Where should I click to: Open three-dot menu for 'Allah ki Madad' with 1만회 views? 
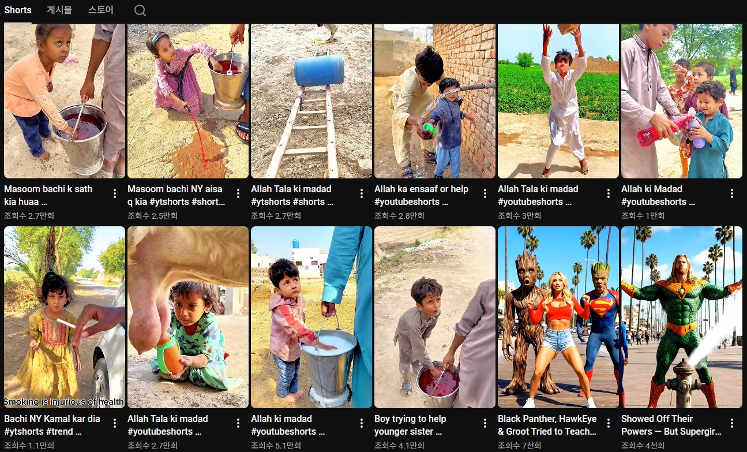(x=732, y=193)
